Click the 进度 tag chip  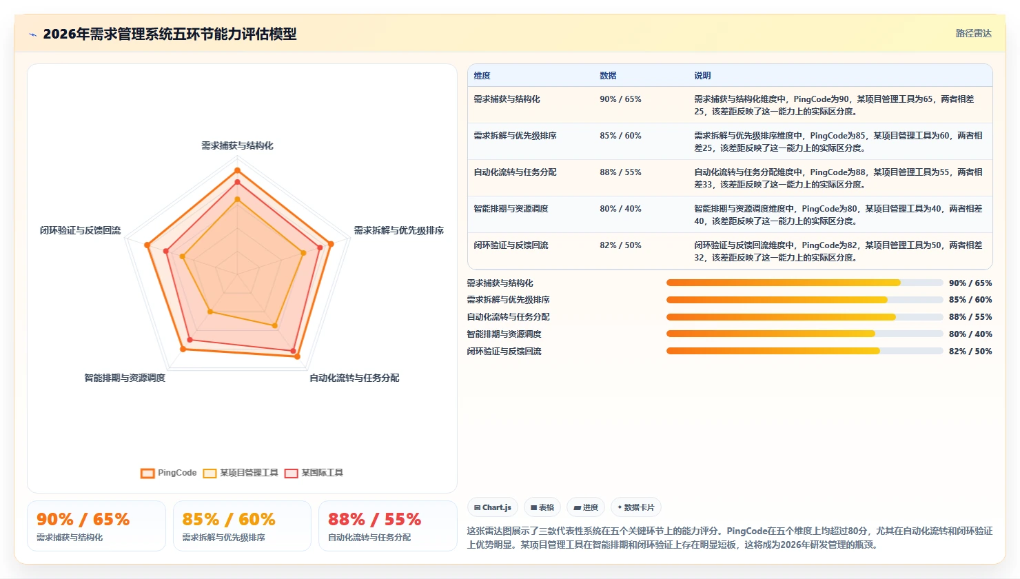[x=586, y=507]
